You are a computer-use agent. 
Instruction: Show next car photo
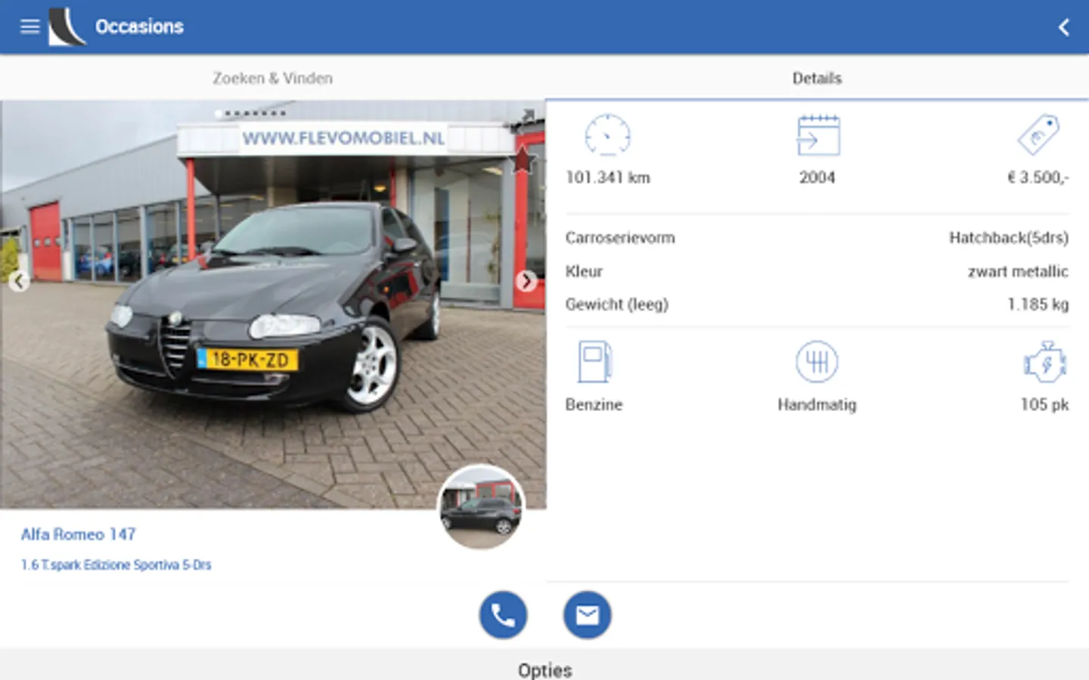[x=526, y=281]
